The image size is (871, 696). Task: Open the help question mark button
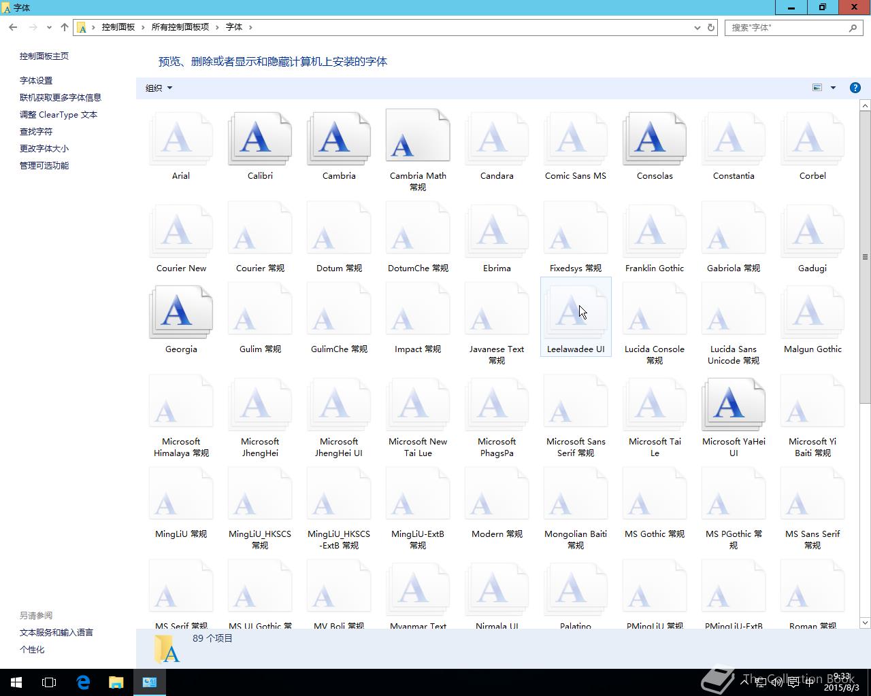point(855,88)
